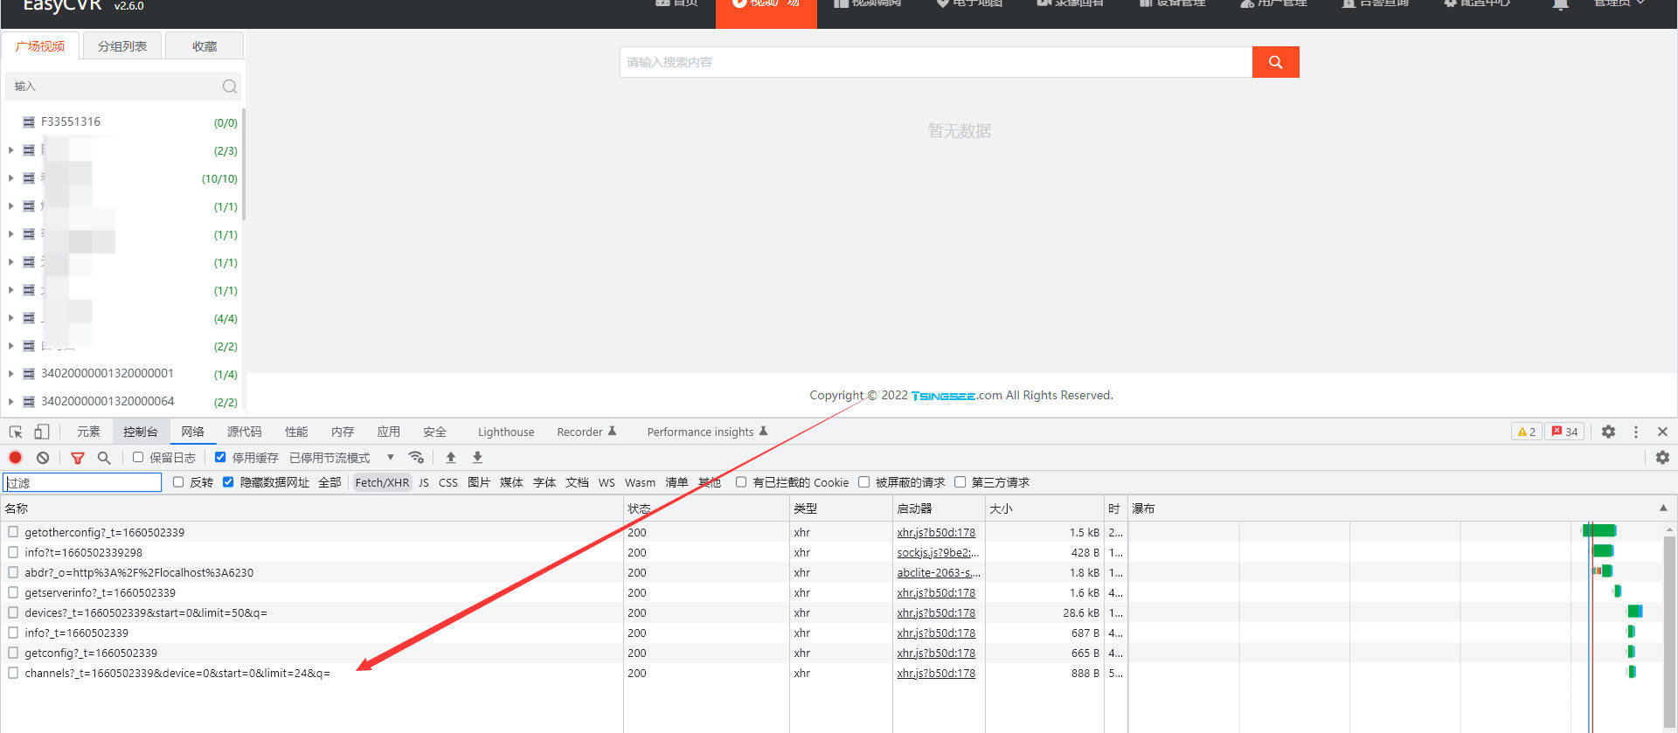1678x733 pixels.
Task: Filter requests by WS type
Action: (x=607, y=482)
